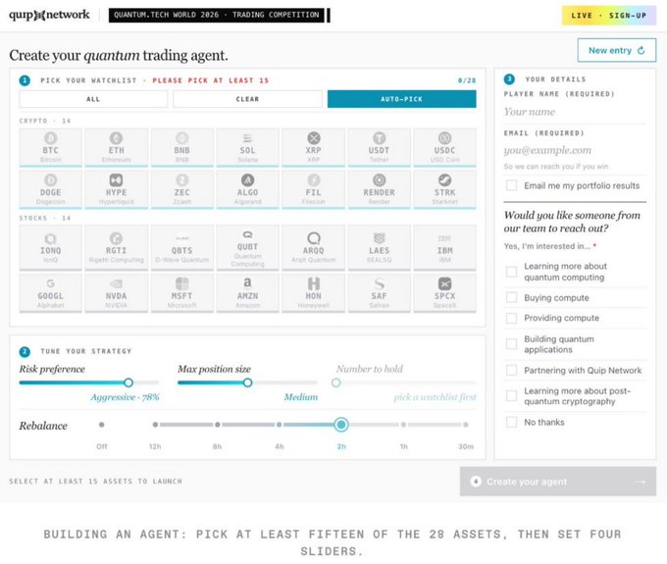The height and width of the screenshot is (564, 667).
Task: Add FIL Filecoin to the watchlist
Action: (314, 189)
